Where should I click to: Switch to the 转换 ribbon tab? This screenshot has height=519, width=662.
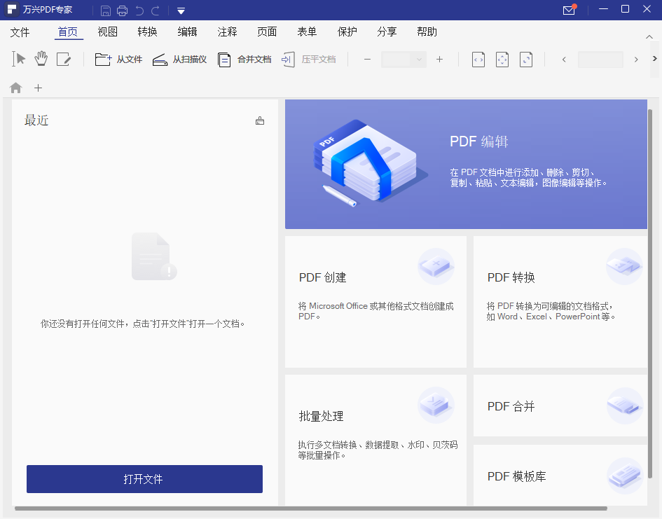pyautogui.click(x=147, y=32)
